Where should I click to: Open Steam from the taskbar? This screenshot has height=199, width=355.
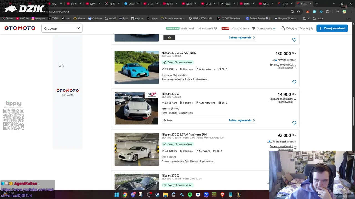click(x=157, y=195)
